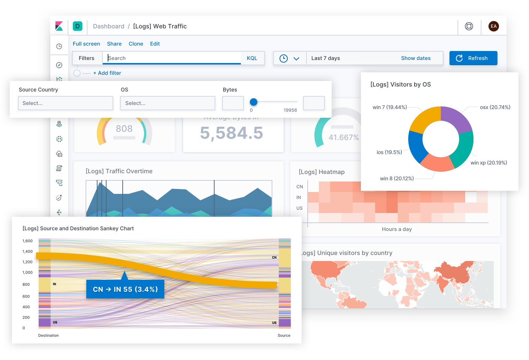Click the Show dates link
Screen dimensions: 529x360
[x=416, y=58]
